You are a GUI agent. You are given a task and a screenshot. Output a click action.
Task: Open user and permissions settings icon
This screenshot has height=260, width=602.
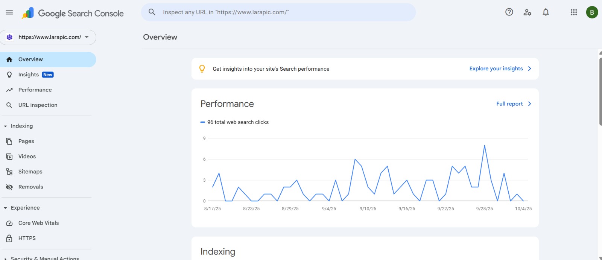tap(528, 12)
